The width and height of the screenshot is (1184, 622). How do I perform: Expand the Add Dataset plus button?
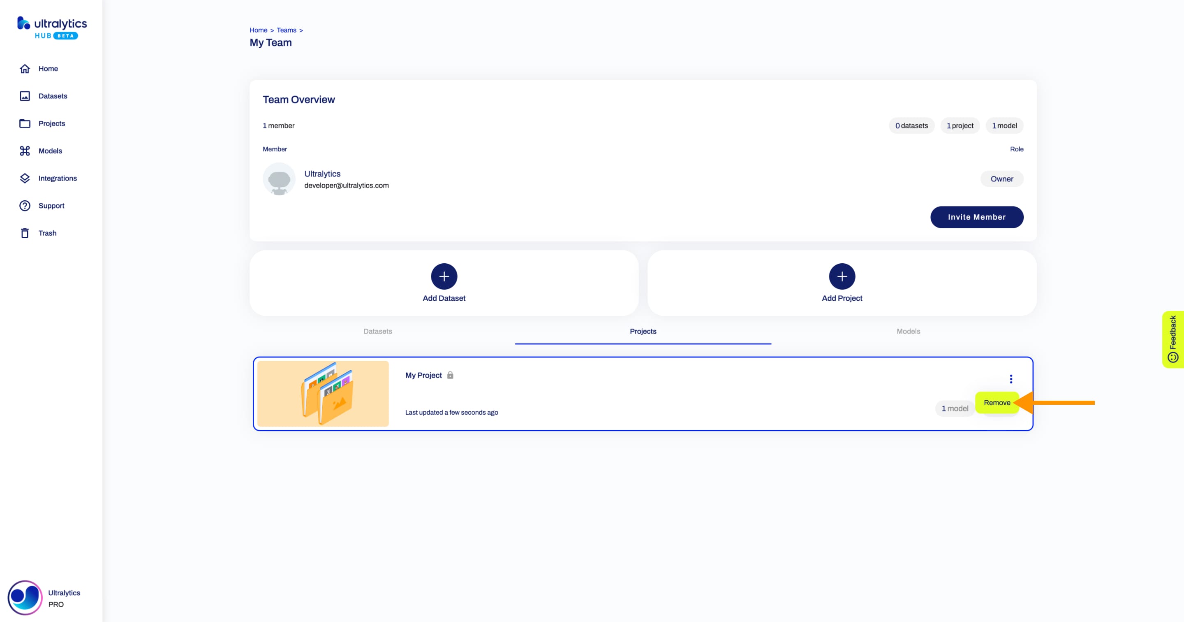click(444, 276)
